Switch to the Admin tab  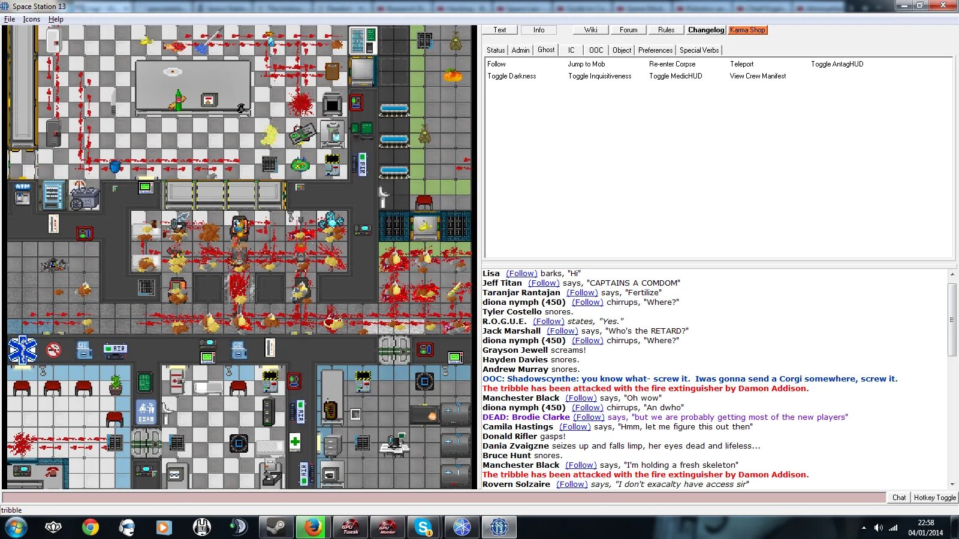(x=520, y=50)
